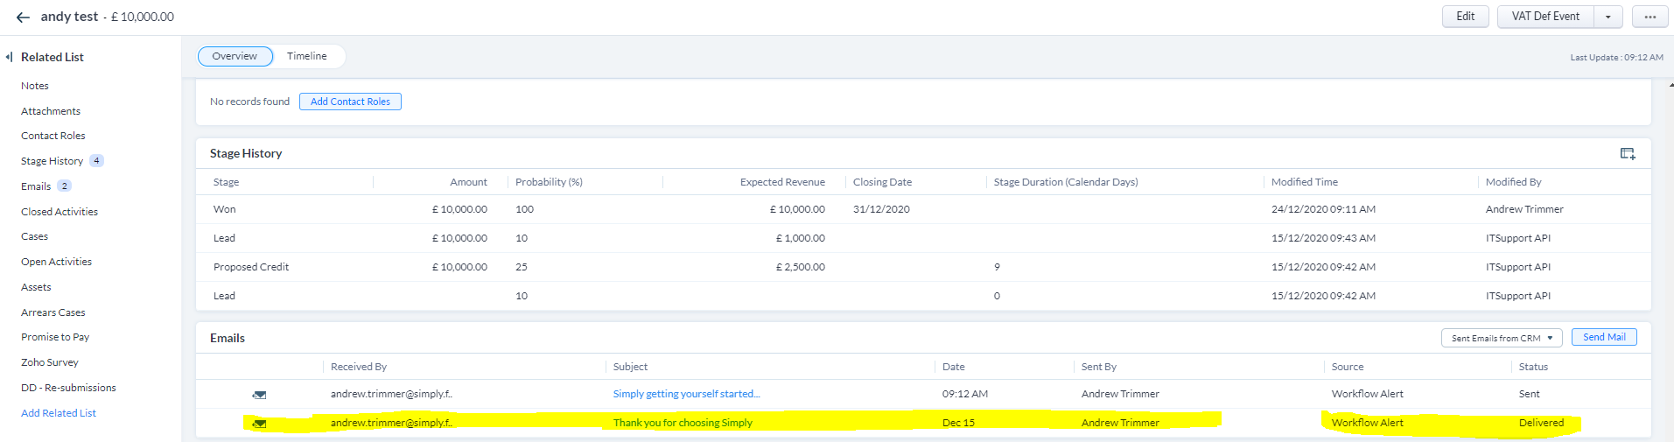
Task: Open the Sent Emails from CRM dropdown
Action: 1501,338
